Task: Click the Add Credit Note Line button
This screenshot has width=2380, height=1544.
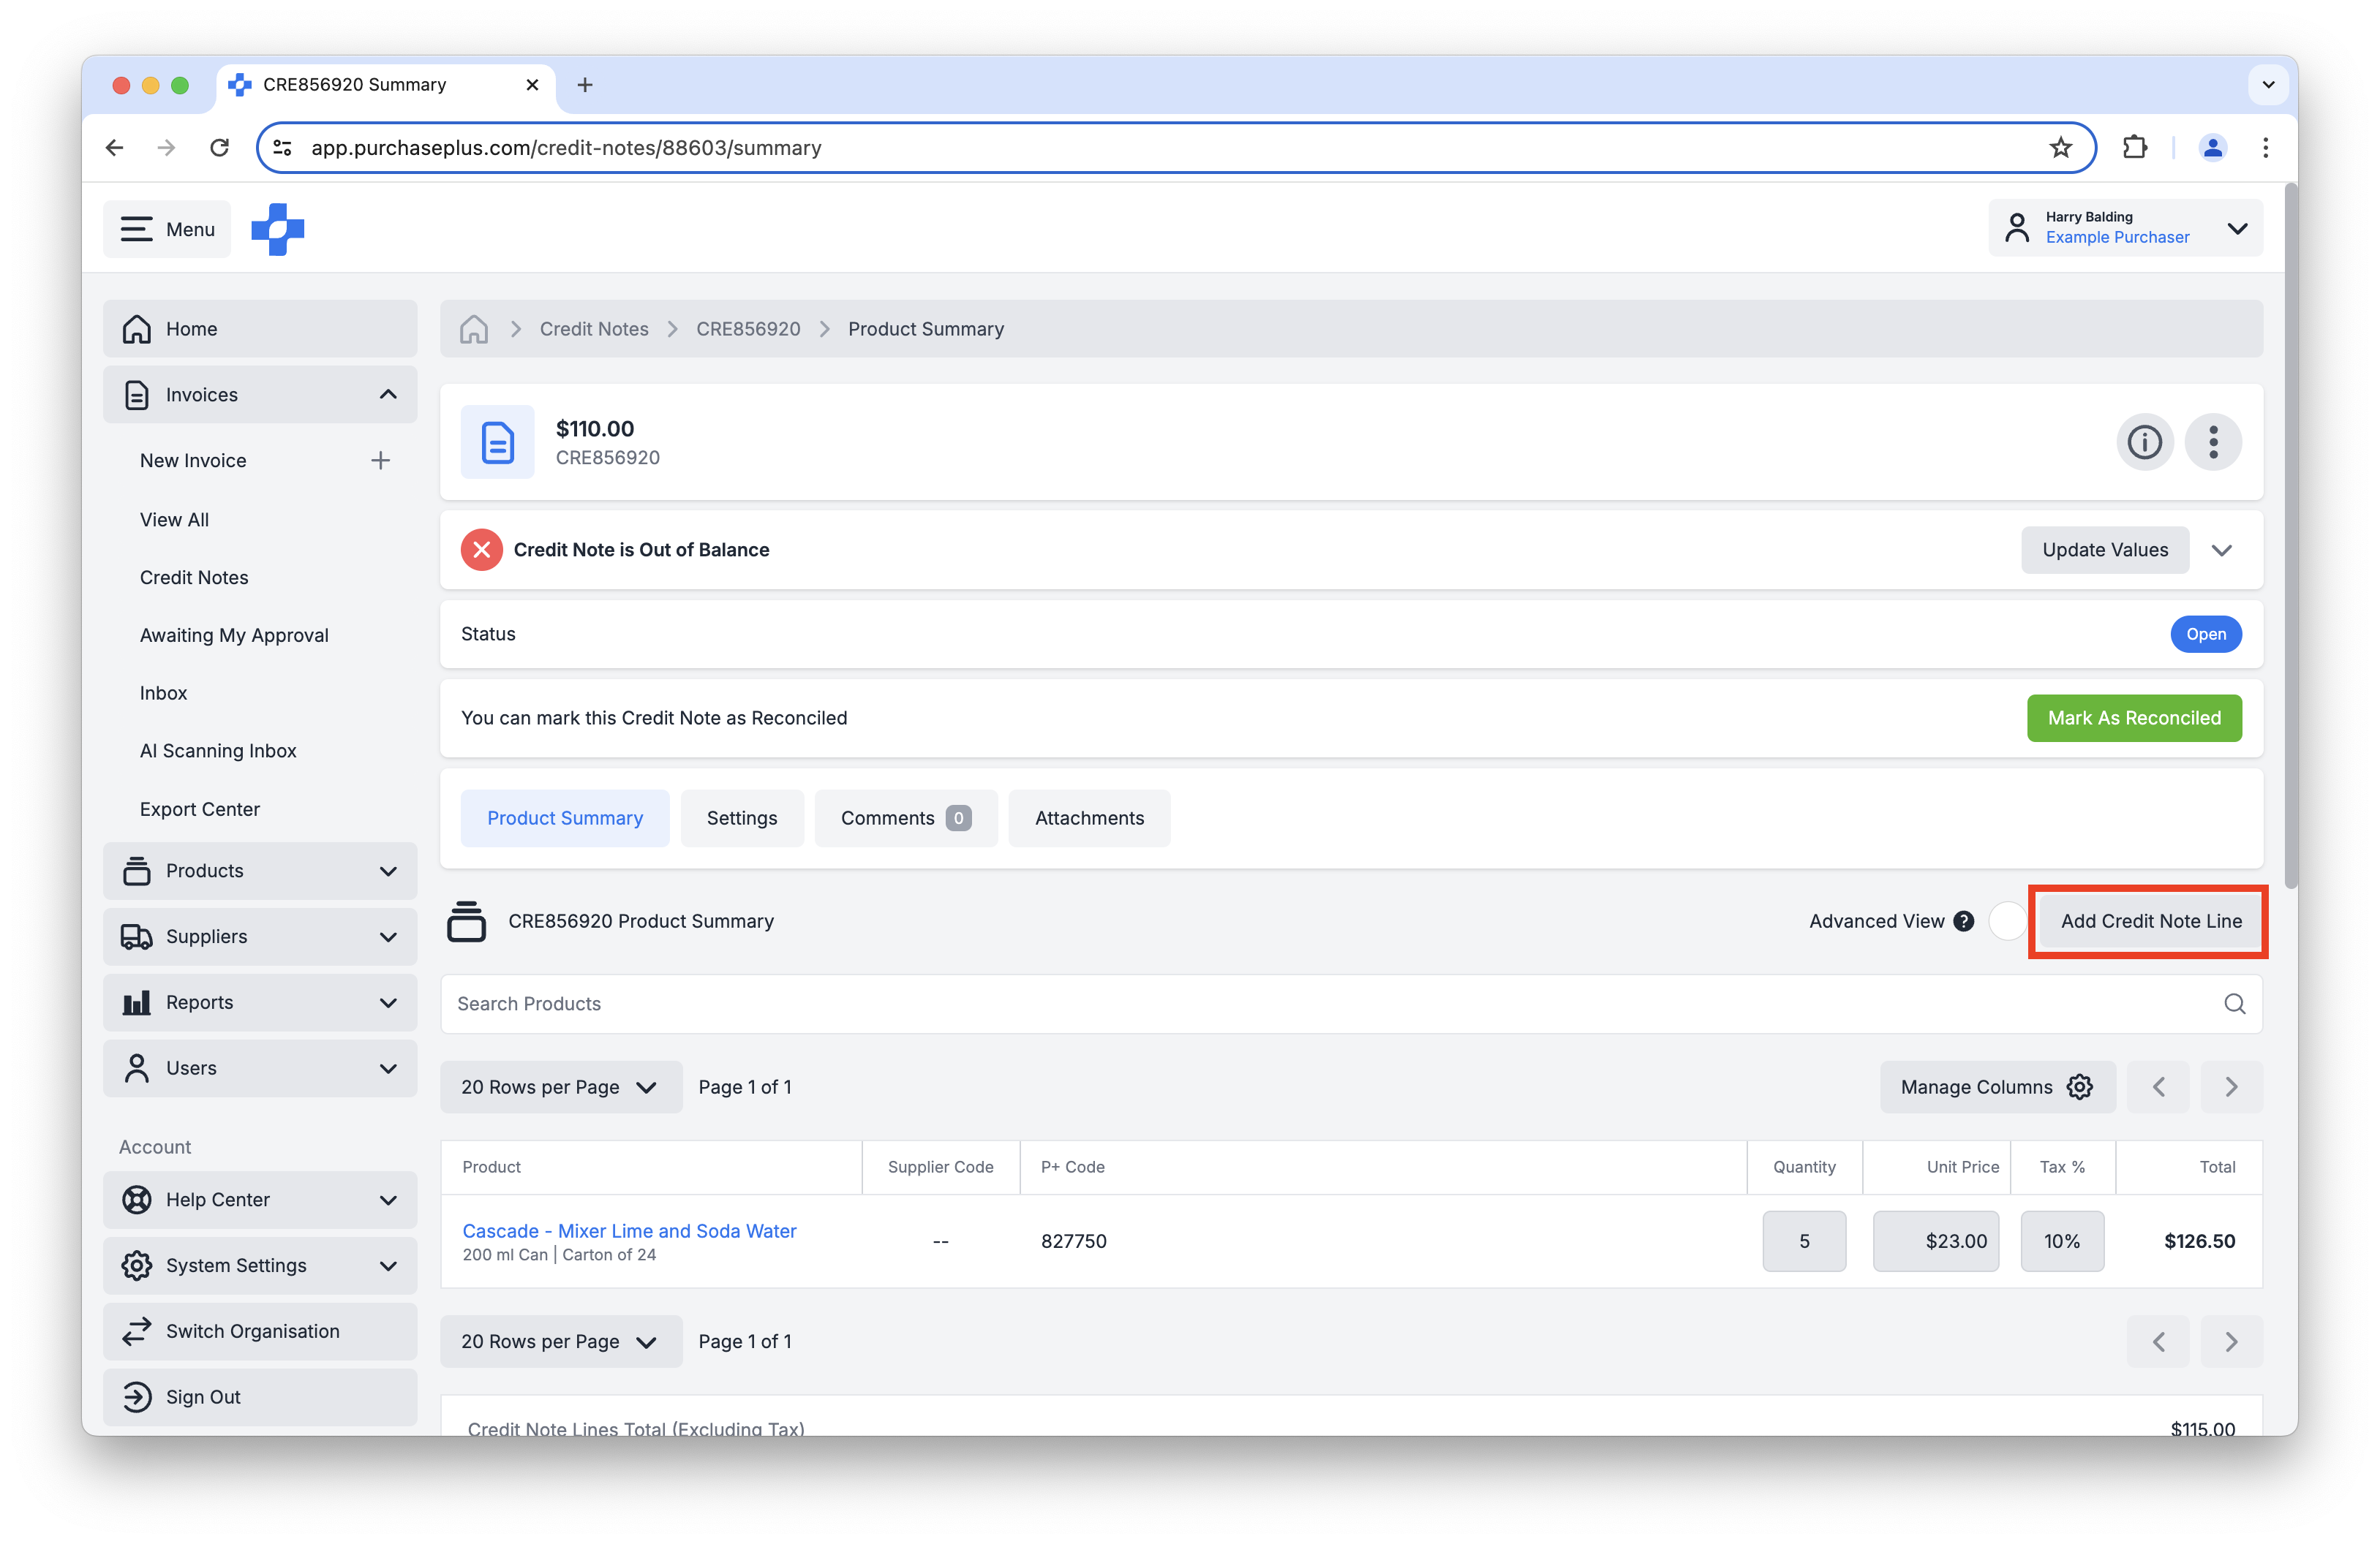Action: pos(2150,921)
